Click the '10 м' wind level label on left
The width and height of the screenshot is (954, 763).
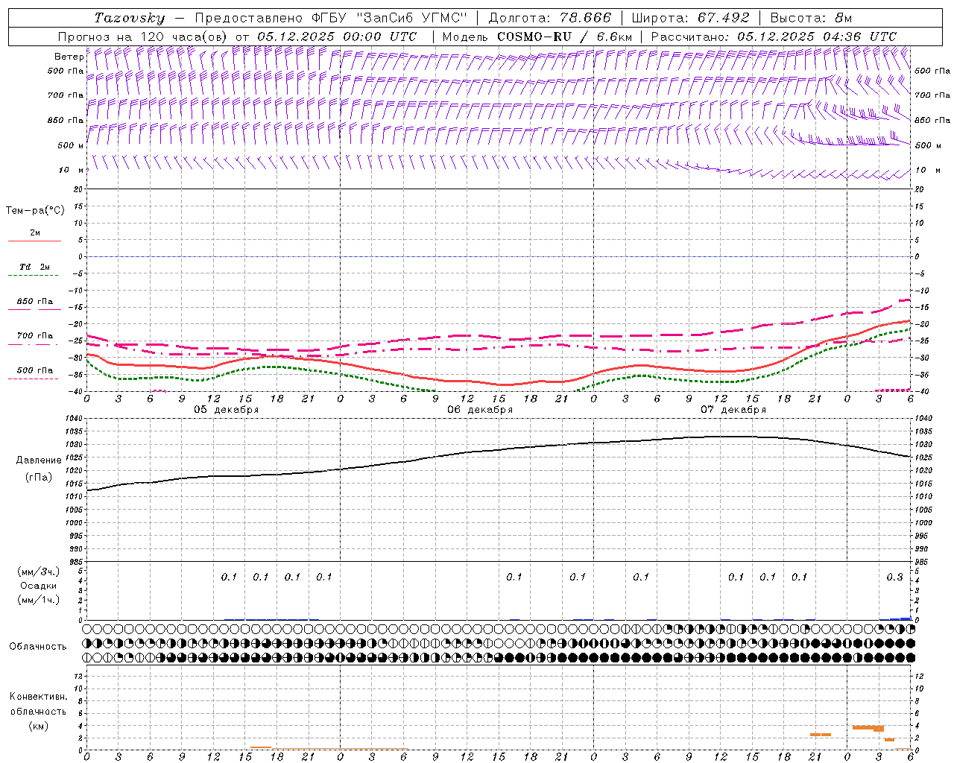click(72, 171)
